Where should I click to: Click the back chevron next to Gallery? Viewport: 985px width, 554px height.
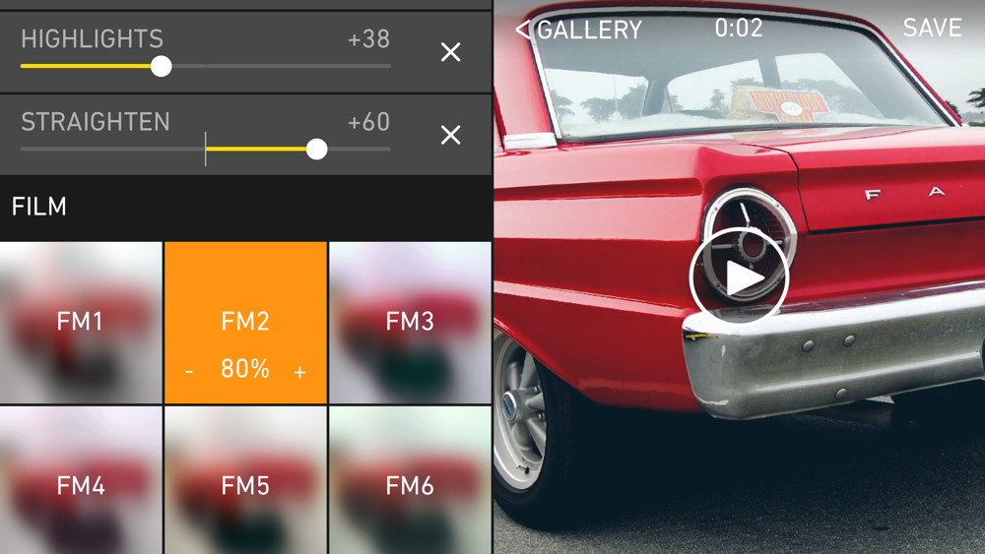point(523,29)
